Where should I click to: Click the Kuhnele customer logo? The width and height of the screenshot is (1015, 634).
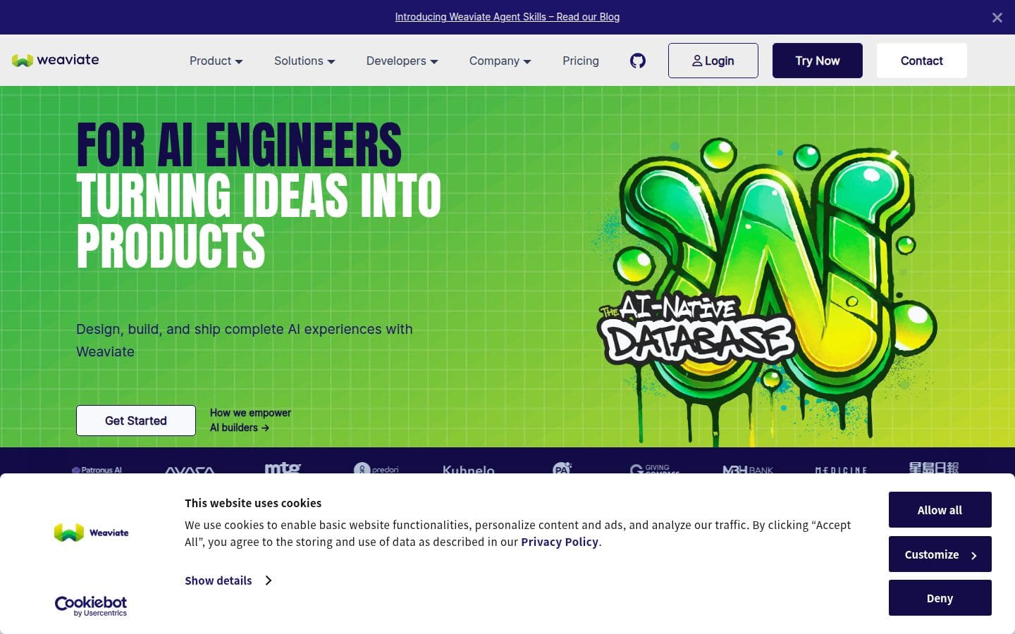(x=469, y=470)
